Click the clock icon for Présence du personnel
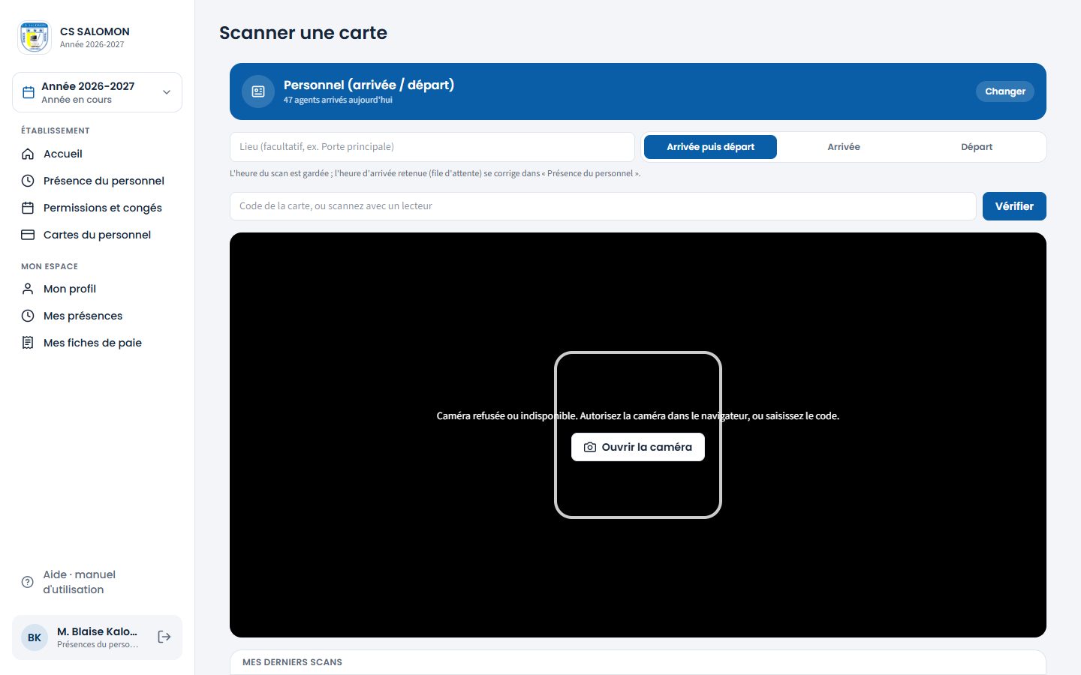Image resolution: width=1081 pixels, height=675 pixels. pyautogui.click(x=28, y=181)
